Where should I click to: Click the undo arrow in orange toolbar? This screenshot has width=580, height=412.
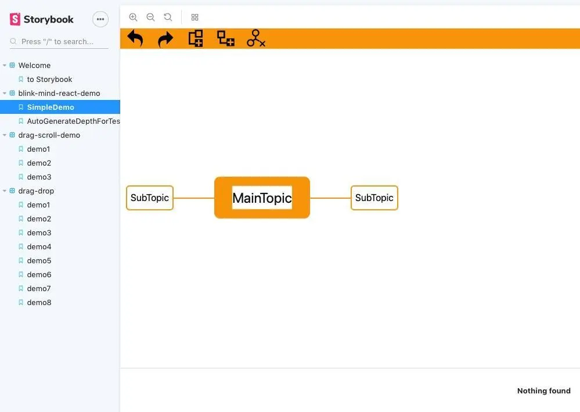tap(135, 38)
